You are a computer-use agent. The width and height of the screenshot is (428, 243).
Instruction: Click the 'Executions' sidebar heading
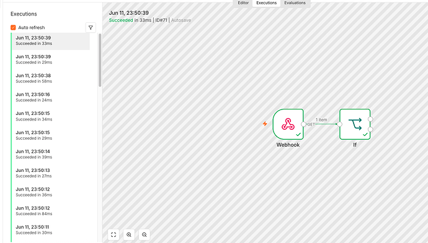[24, 14]
